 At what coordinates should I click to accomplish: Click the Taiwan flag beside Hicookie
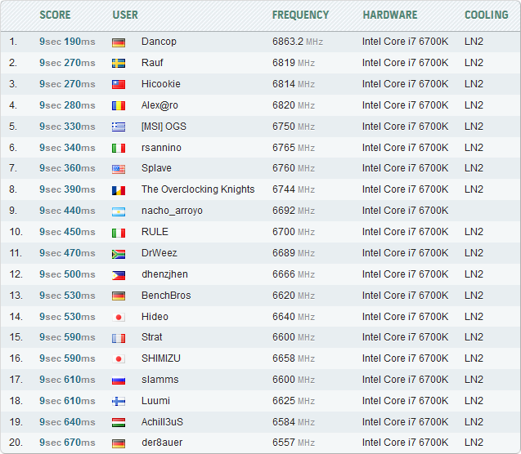click(119, 84)
